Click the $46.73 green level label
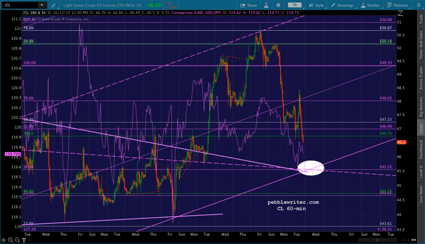Screen dimensions: 425x244 point(386,133)
